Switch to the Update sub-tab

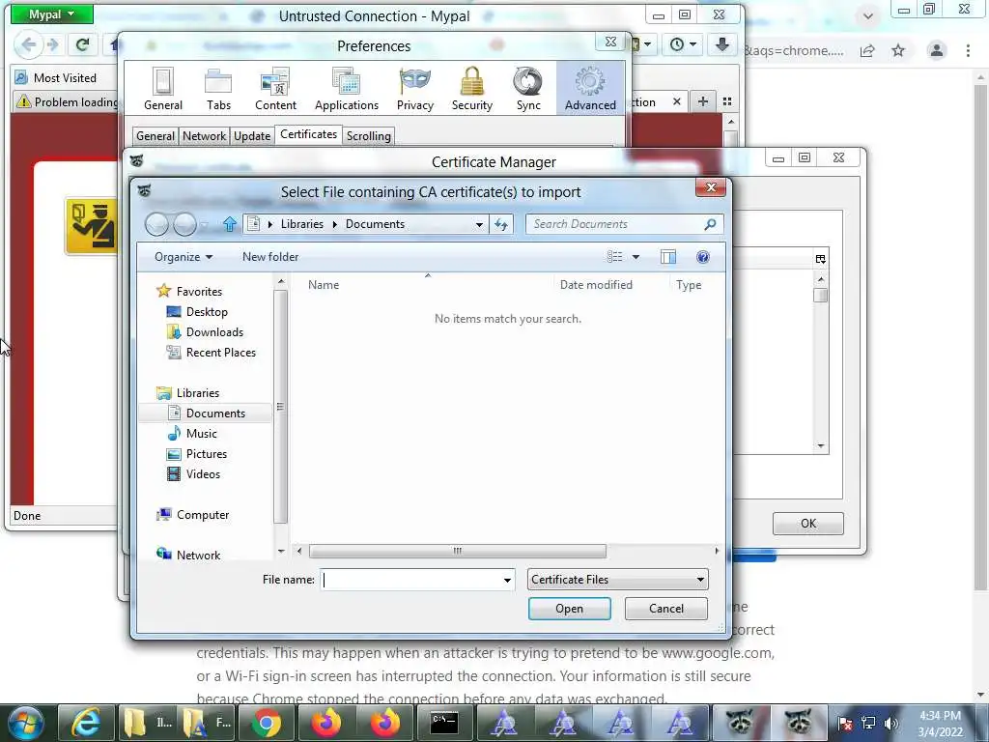(252, 135)
